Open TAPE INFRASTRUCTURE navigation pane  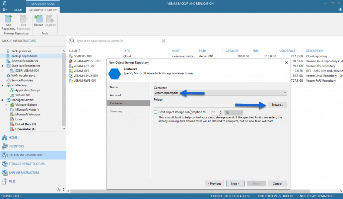33,173
